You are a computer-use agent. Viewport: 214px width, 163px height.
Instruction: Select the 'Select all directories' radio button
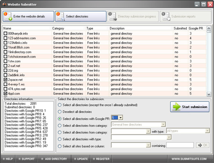click(60, 105)
